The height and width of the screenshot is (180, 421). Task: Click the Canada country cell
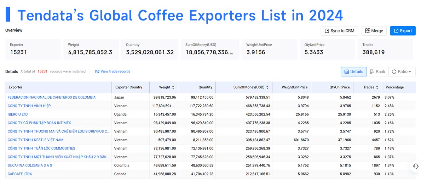121,174
